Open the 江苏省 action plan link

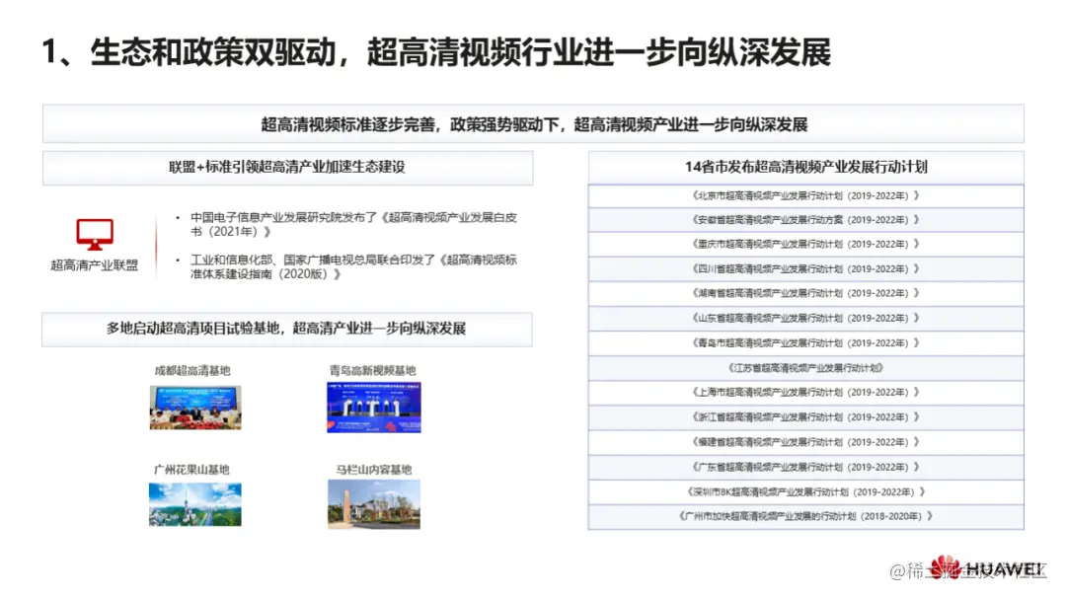[x=804, y=367]
